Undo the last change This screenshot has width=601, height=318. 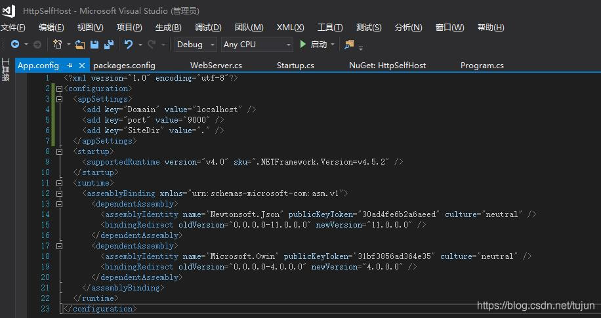tap(129, 45)
